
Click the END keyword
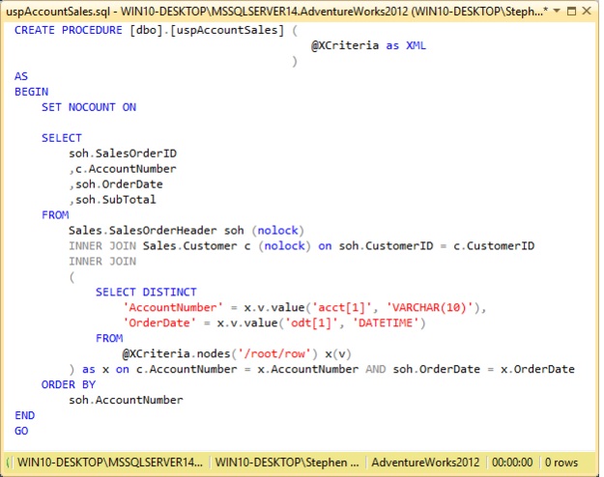[x=24, y=415]
